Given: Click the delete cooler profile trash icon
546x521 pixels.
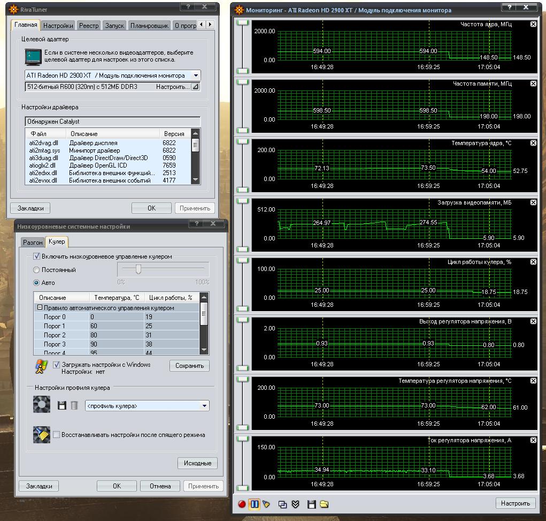Looking at the screenshot, I should pyautogui.click(x=74, y=405).
